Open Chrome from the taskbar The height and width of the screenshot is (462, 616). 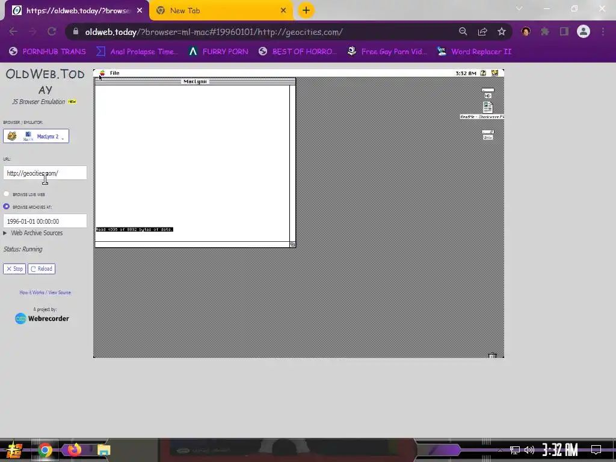click(x=45, y=450)
